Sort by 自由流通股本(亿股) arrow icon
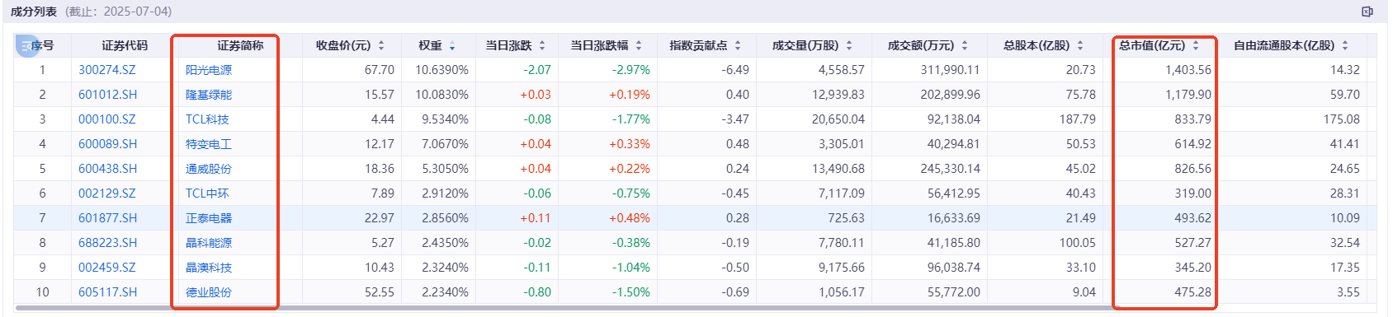The image size is (1393, 317). click(1345, 45)
